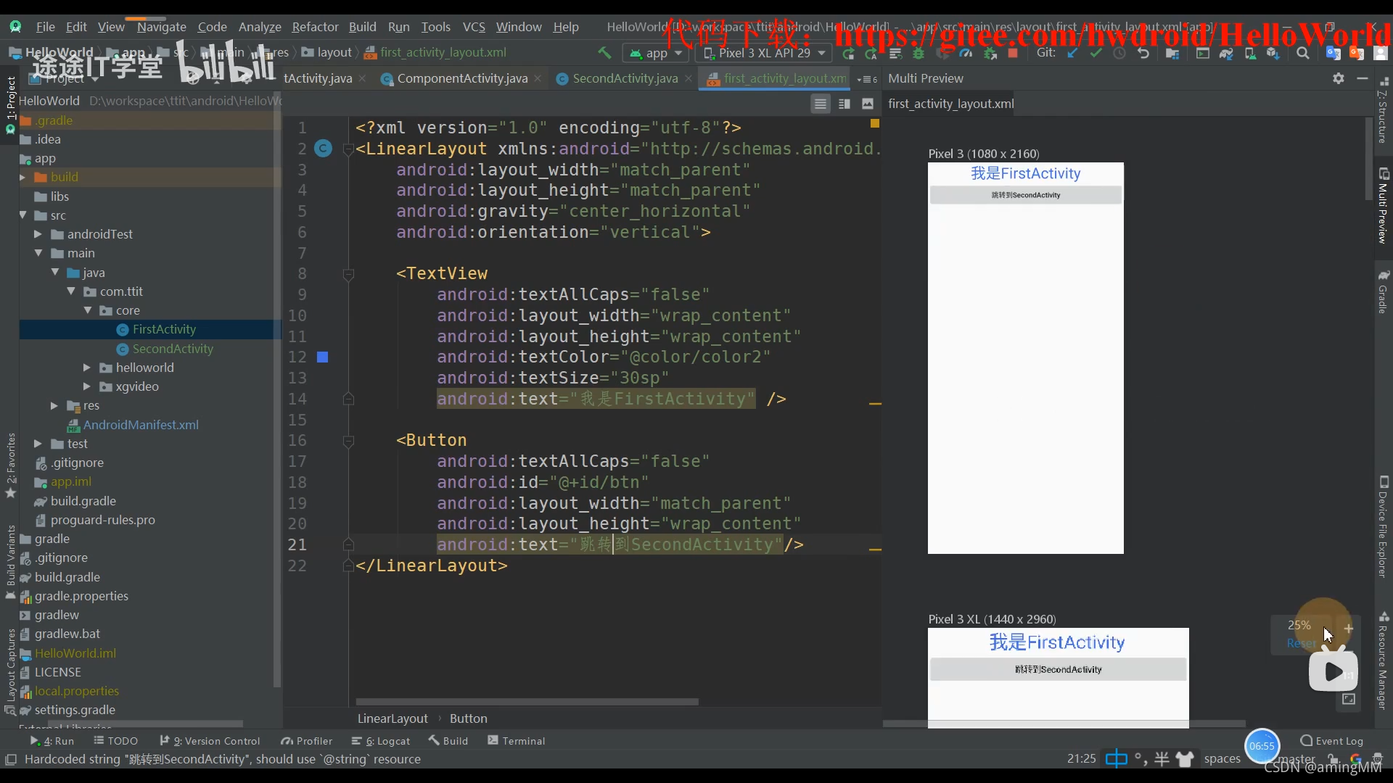Toggle the Gradle sidebar tab
This screenshot has width=1393, height=783.
coord(1383,291)
